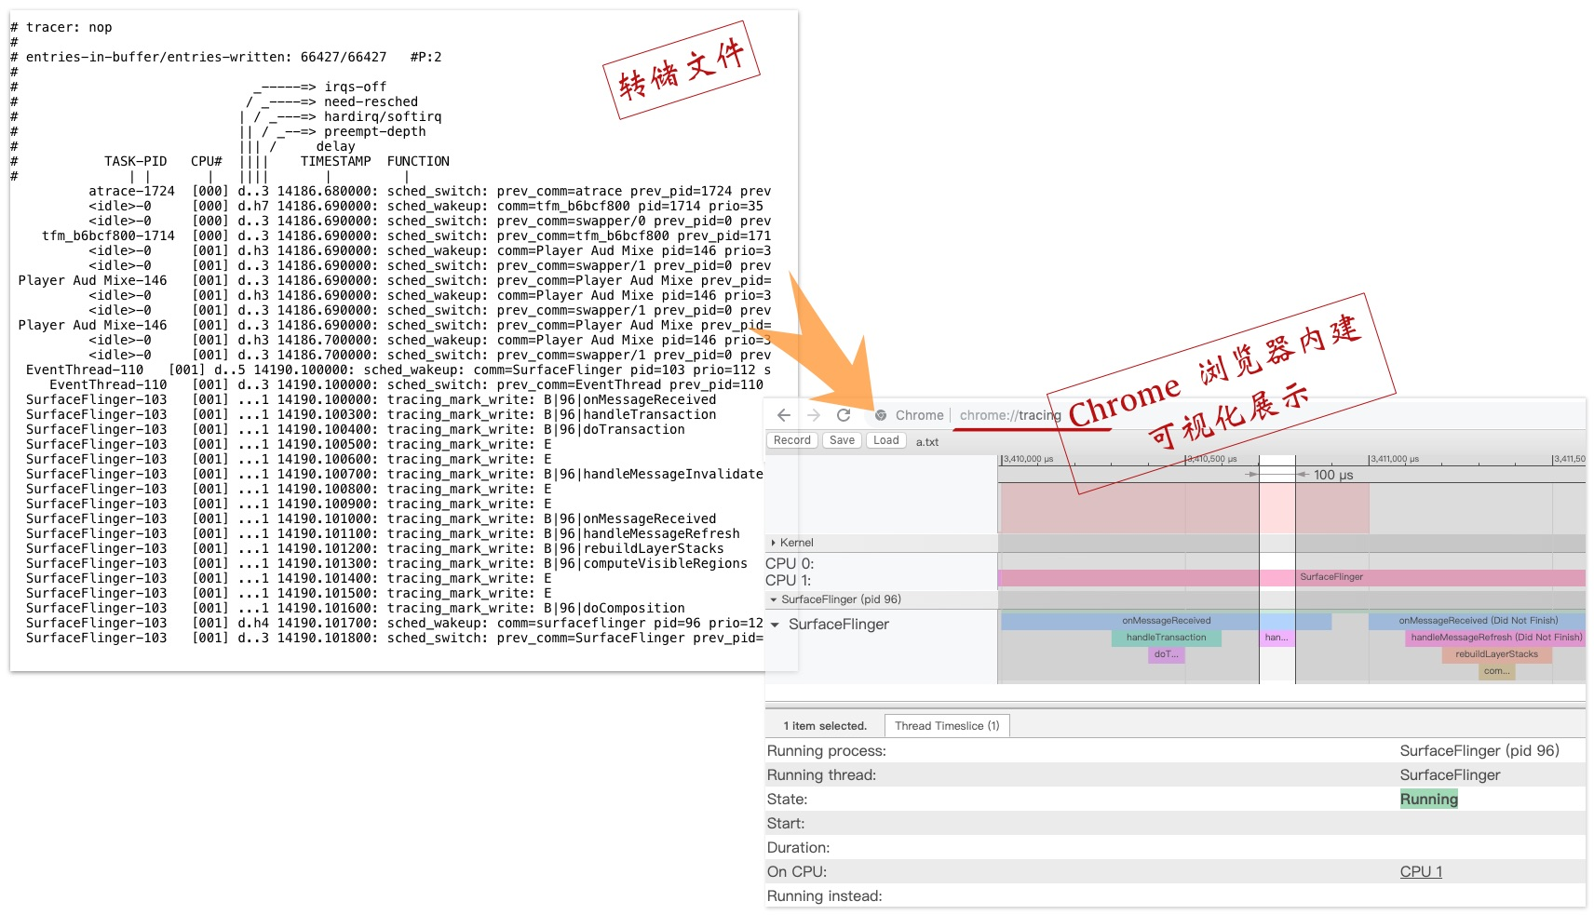Start a trace with Record button

792,440
